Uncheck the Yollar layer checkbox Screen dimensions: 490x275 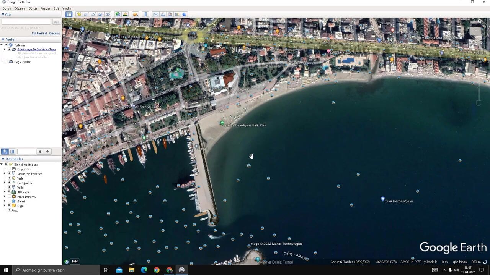pyautogui.click(x=10, y=188)
